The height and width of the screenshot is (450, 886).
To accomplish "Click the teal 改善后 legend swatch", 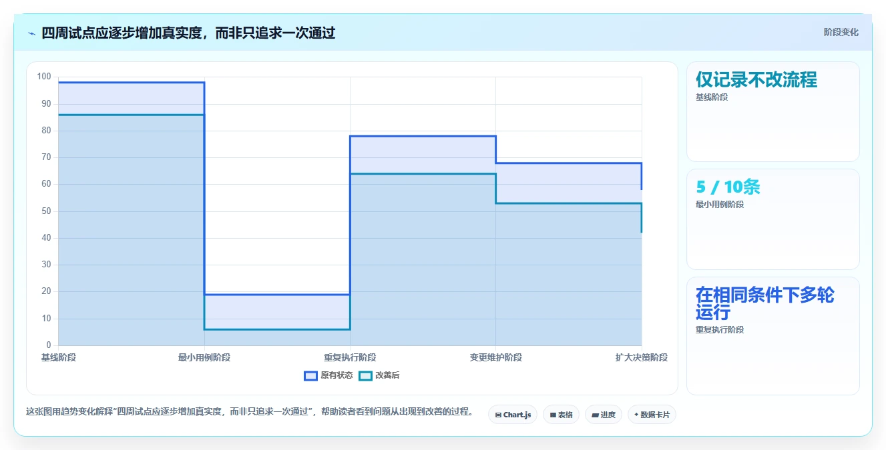I will point(365,375).
